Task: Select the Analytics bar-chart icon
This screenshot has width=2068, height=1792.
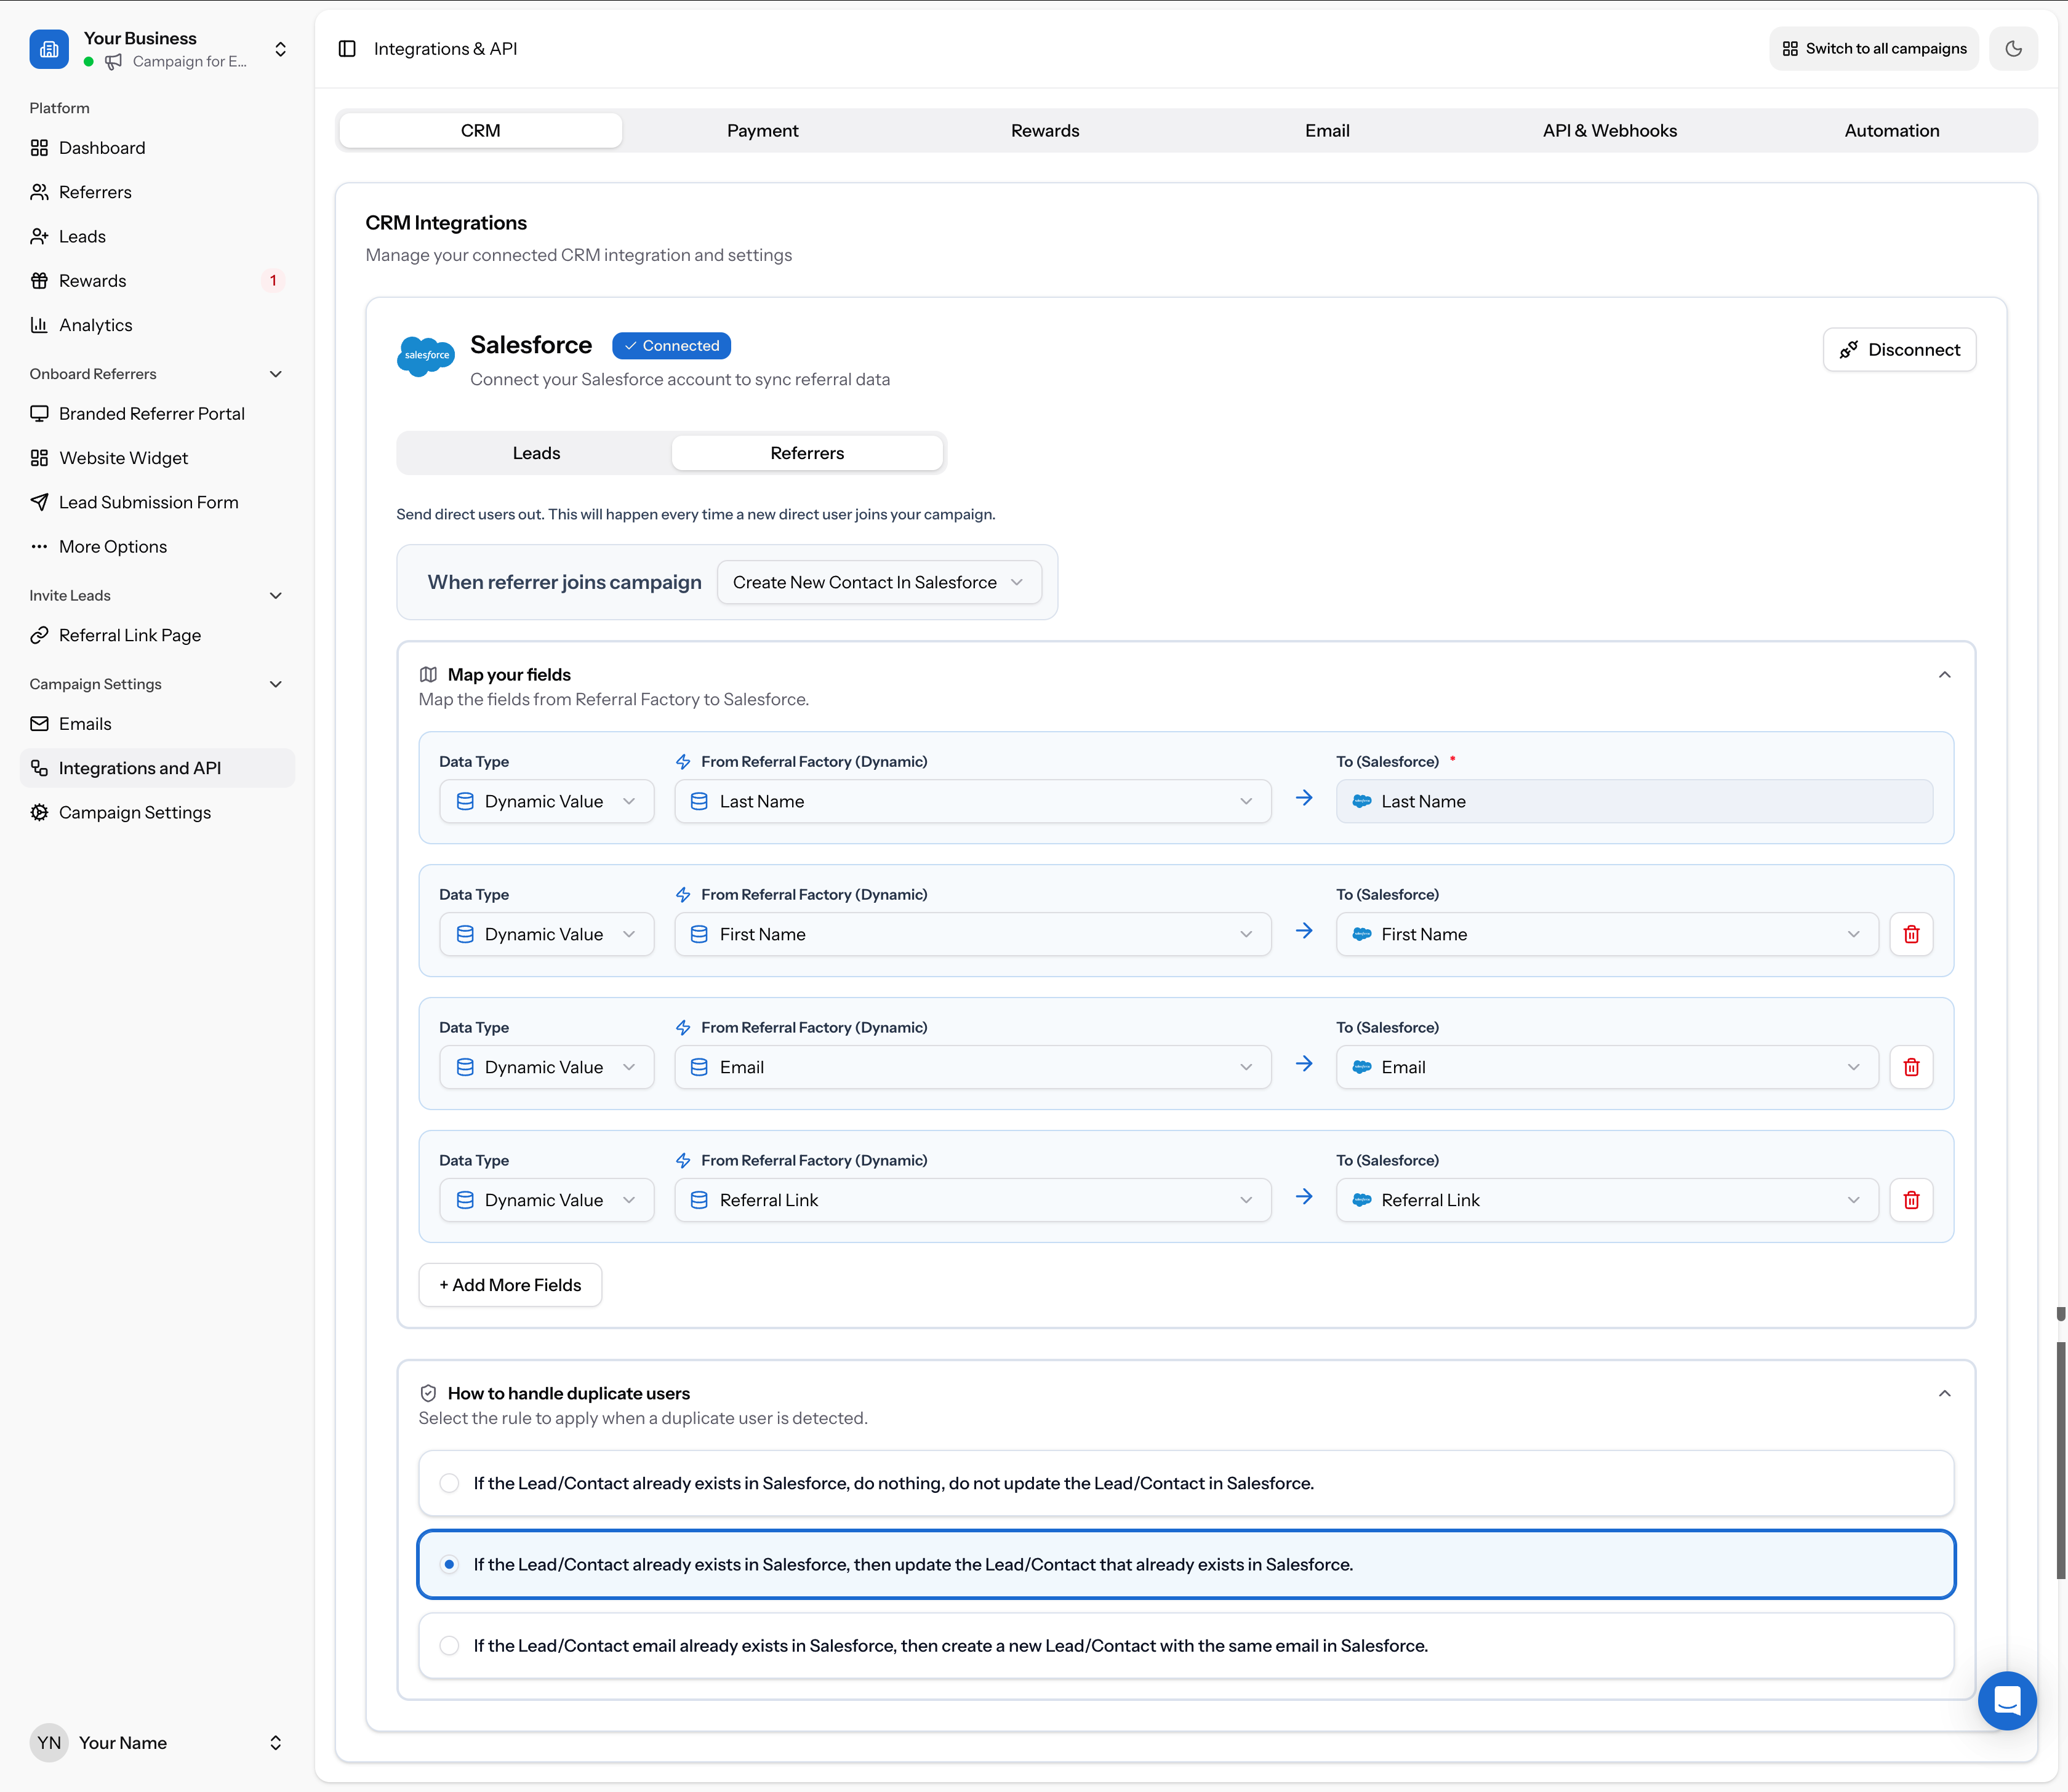Action: pos(40,324)
